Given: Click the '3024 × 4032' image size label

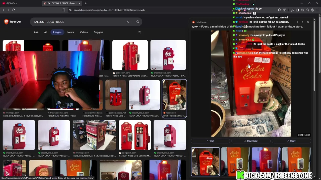Looking at the screenshot, I should pyautogui.click(x=304, y=135).
